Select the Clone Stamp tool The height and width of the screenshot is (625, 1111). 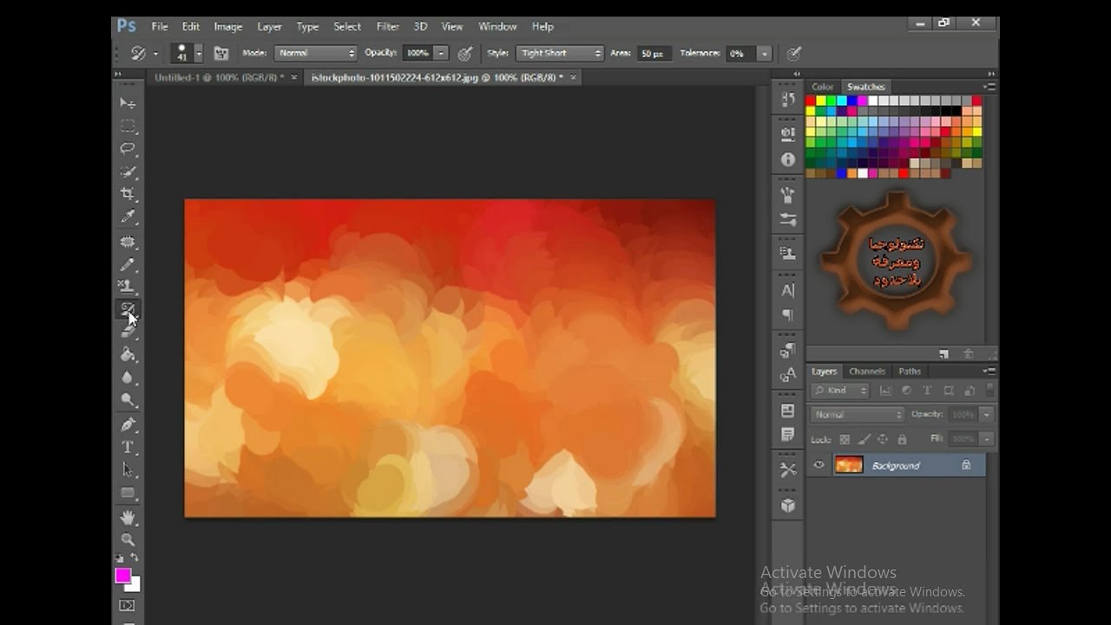coord(128,286)
